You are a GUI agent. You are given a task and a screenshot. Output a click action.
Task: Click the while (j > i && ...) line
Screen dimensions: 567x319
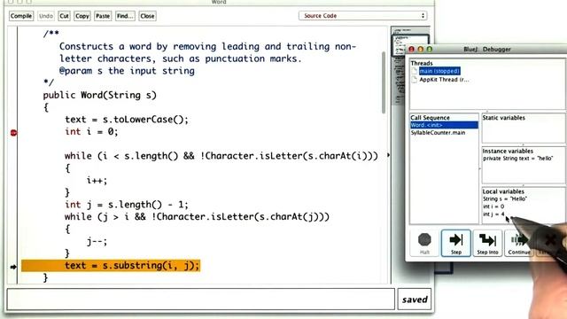[197, 216]
